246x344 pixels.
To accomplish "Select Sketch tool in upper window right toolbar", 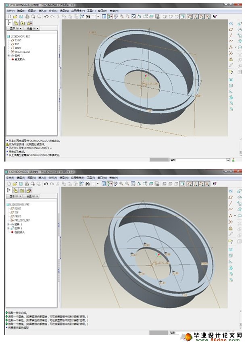I will click(x=231, y=24).
